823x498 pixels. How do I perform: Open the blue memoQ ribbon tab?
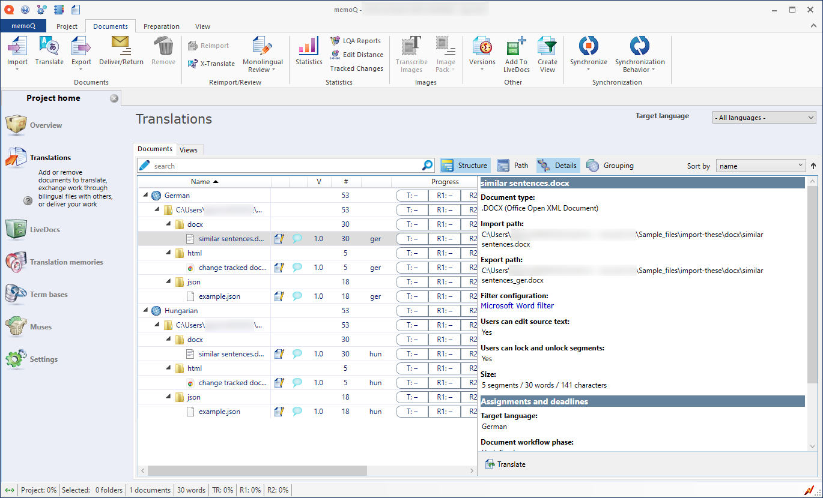pos(23,26)
